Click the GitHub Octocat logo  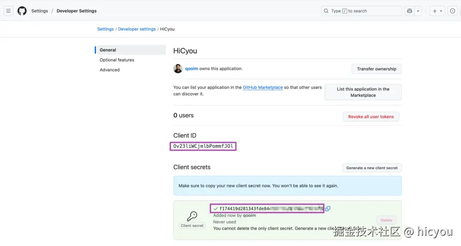[22, 11]
